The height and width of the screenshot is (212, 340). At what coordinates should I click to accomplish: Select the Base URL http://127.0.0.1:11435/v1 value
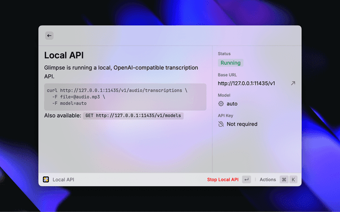tap(246, 83)
